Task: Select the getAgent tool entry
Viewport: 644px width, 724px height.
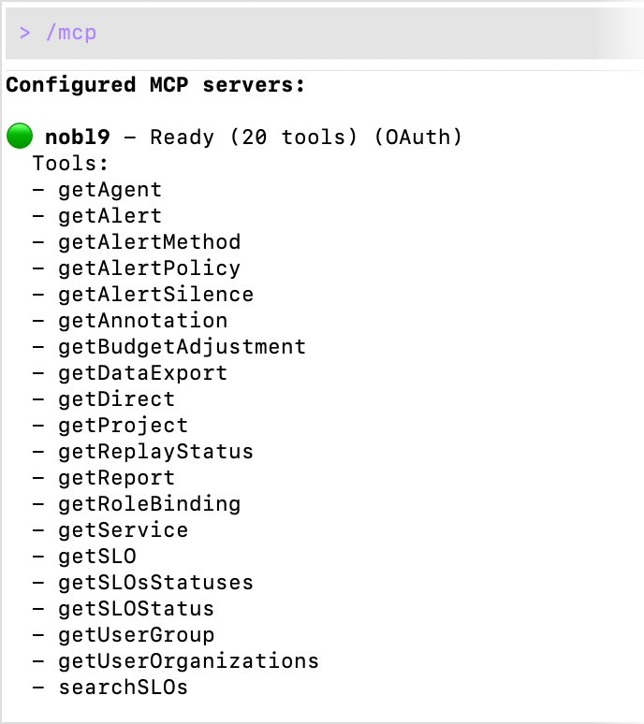Action: [x=110, y=190]
